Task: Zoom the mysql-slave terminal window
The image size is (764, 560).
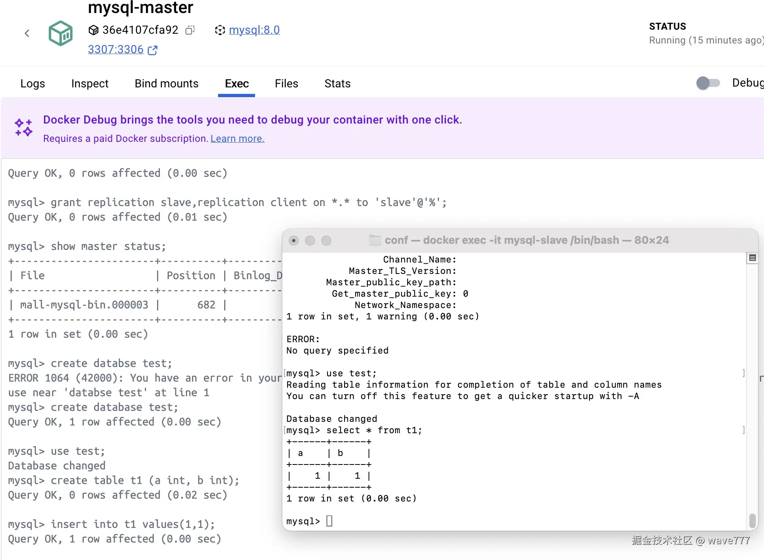Action: click(x=326, y=241)
